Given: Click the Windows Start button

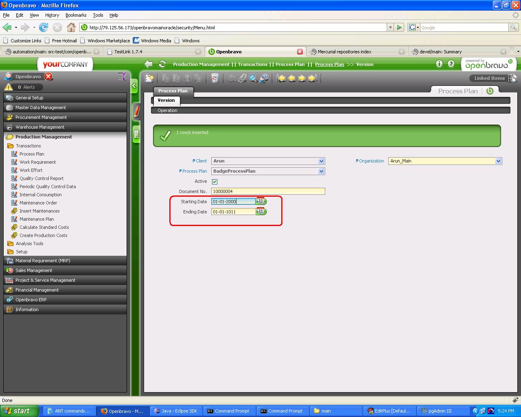Looking at the screenshot, I should click(19, 411).
